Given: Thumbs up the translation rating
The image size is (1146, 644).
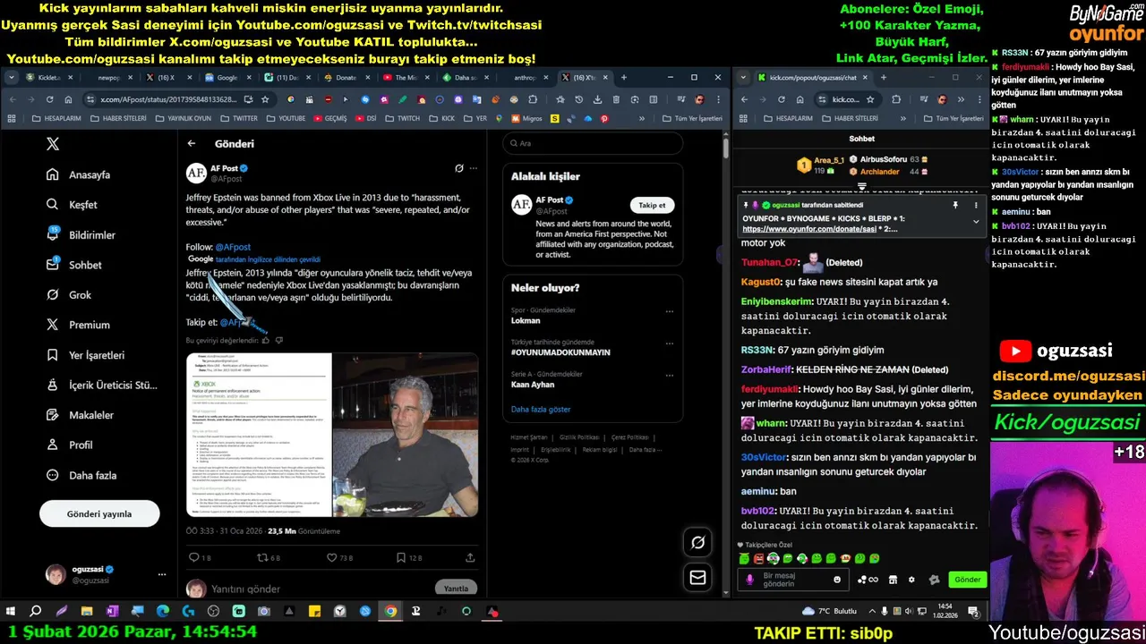Looking at the screenshot, I should coord(265,341).
